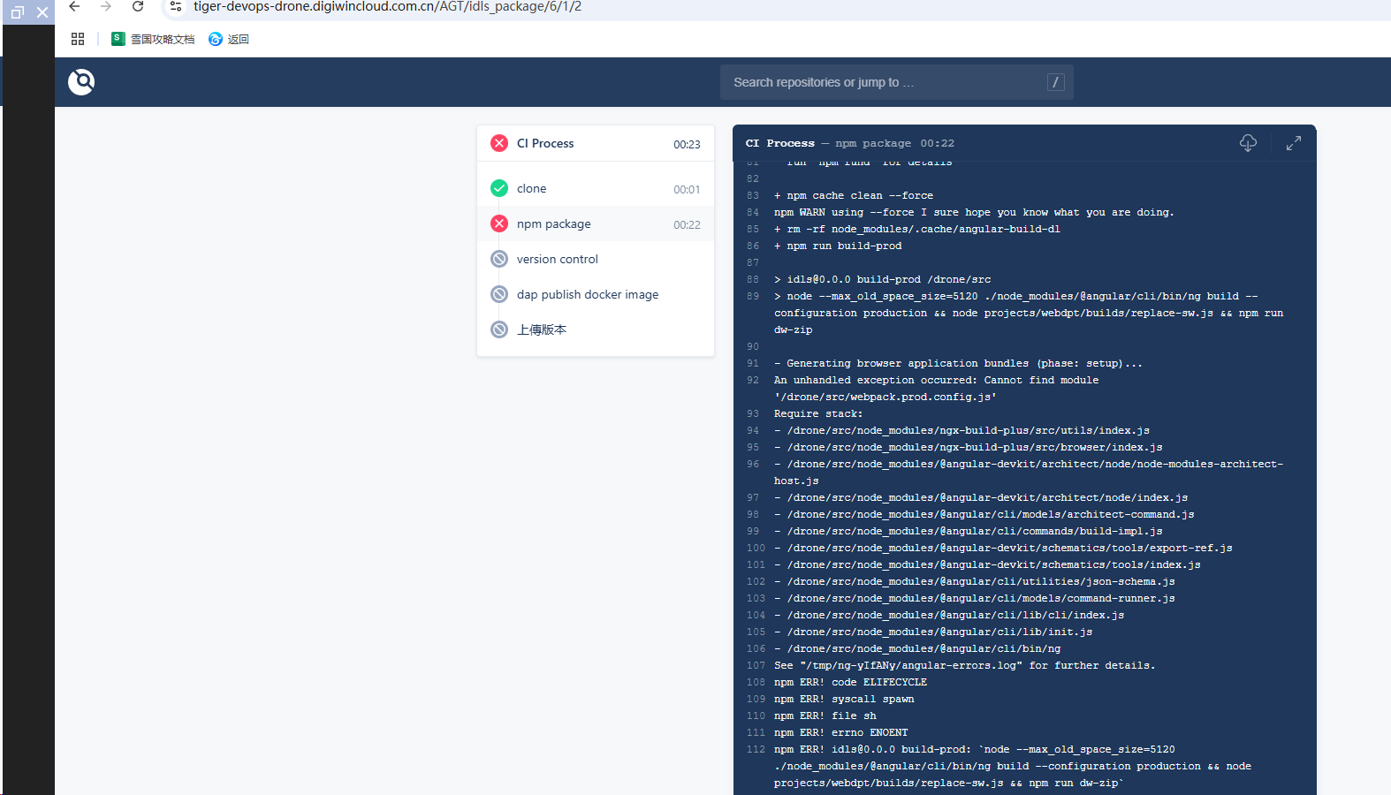Download the build log file
This screenshot has width=1391, height=795.
(1248, 143)
